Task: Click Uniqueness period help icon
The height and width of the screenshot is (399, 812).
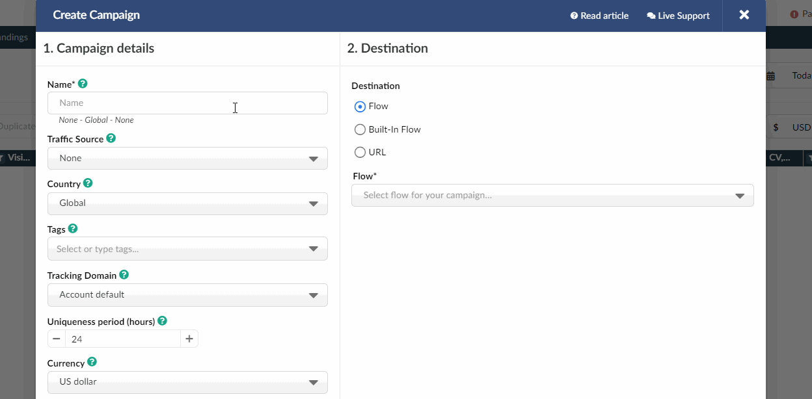Action: click(162, 321)
